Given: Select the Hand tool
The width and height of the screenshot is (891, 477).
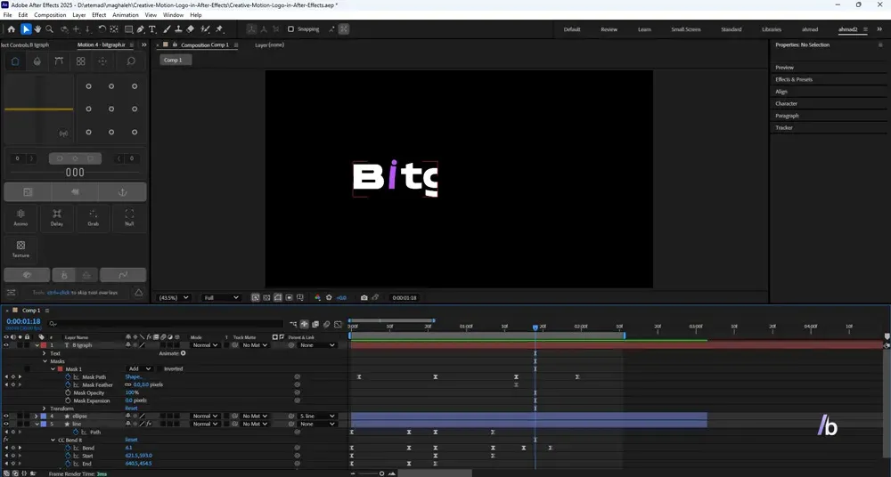Looking at the screenshot, I should [37, 29].
